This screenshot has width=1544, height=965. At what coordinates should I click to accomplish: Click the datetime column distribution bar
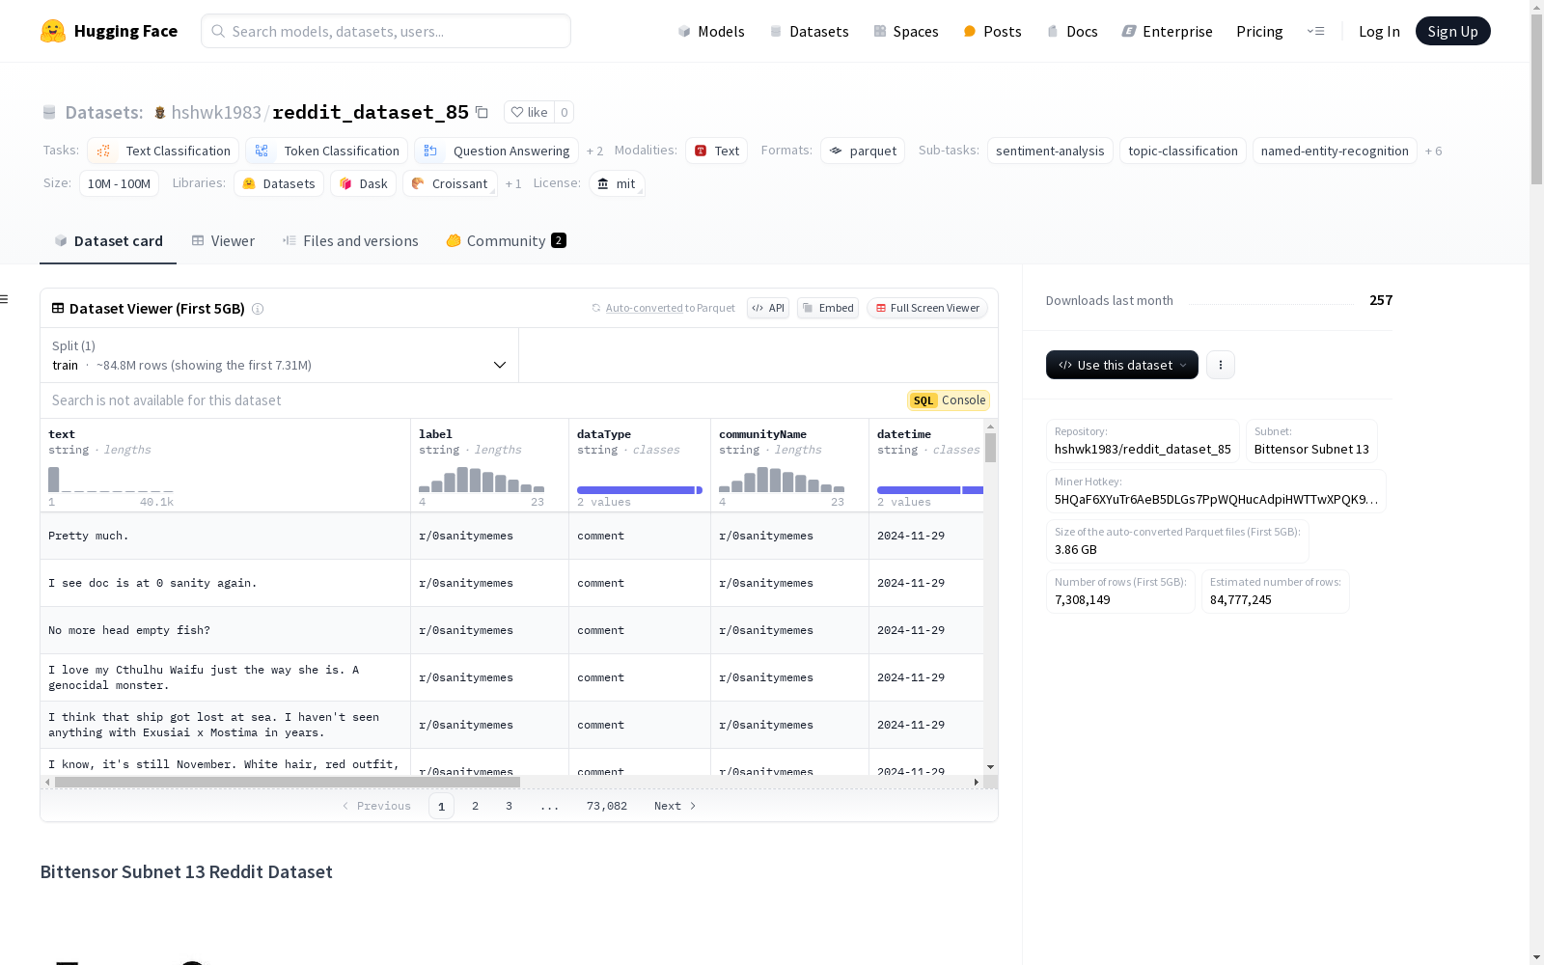click(930, 490)
